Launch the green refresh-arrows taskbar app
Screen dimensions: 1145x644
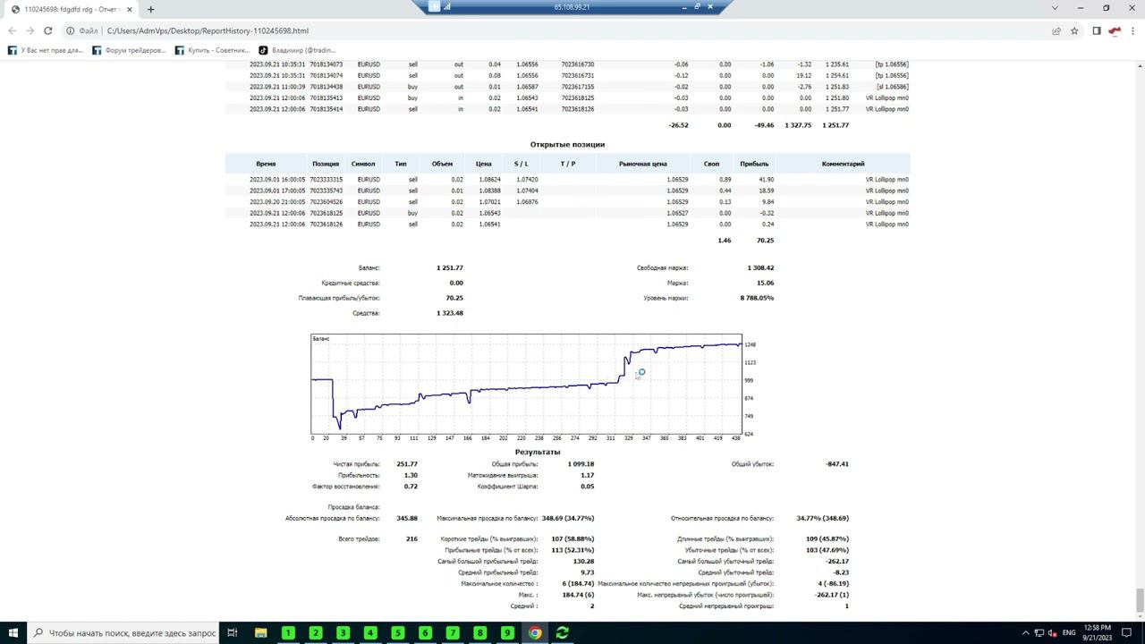[562, 632]
